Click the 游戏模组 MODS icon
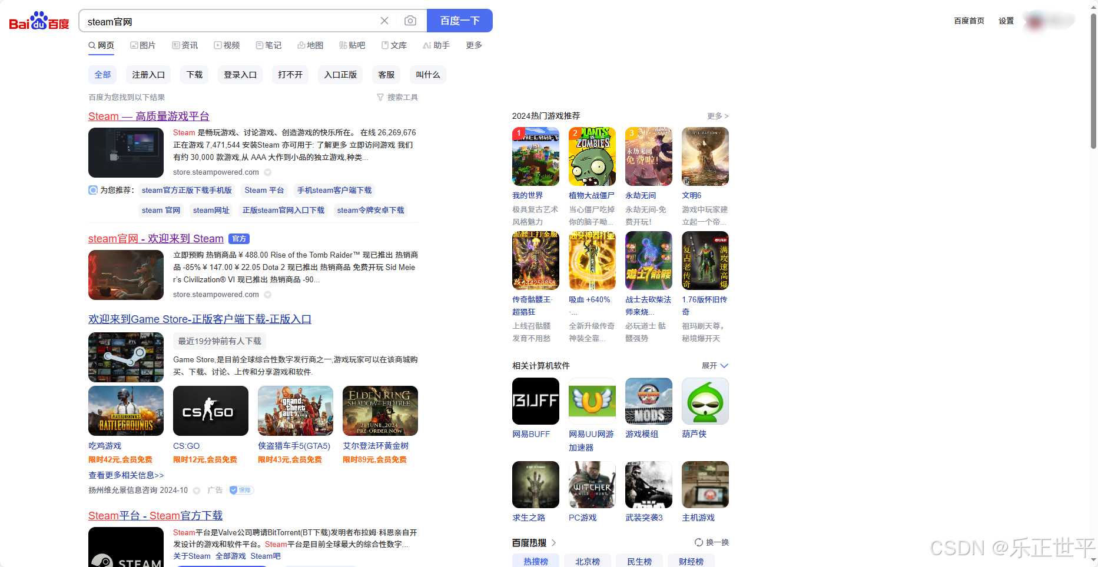Screen dimensions: 1098x567 (649, 401)
